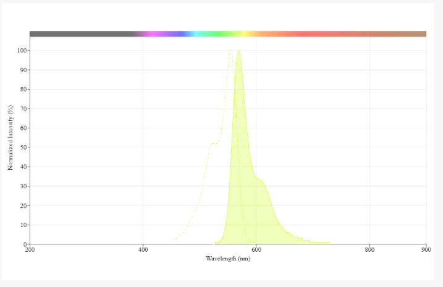Click the "Normalized Intensity (%)" axis title
Viewport: 443px width, 287px height.
point(11,138)
